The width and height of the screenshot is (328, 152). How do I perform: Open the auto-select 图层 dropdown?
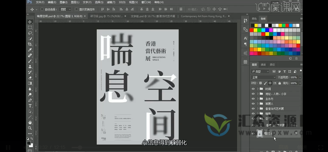[x=65, y=9]
